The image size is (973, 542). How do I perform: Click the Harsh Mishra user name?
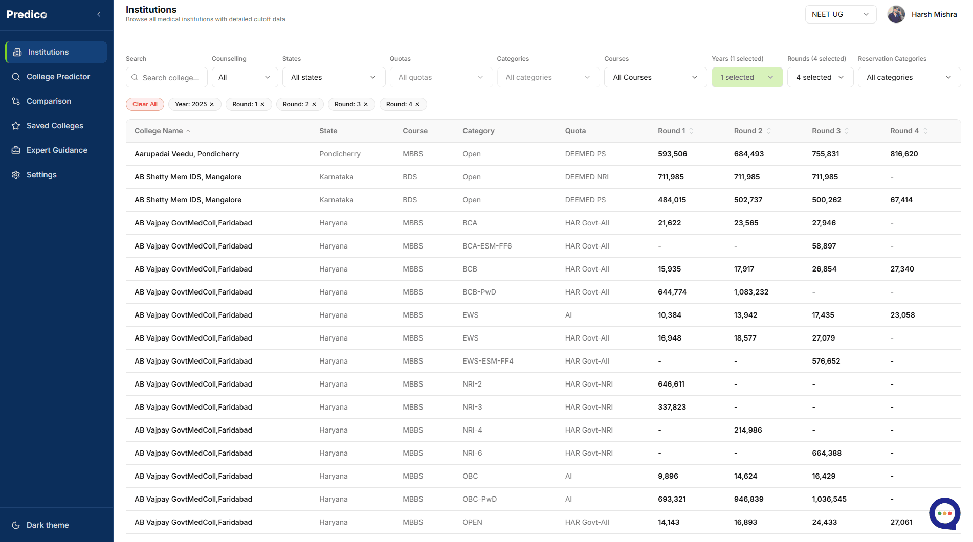(934, 14)
